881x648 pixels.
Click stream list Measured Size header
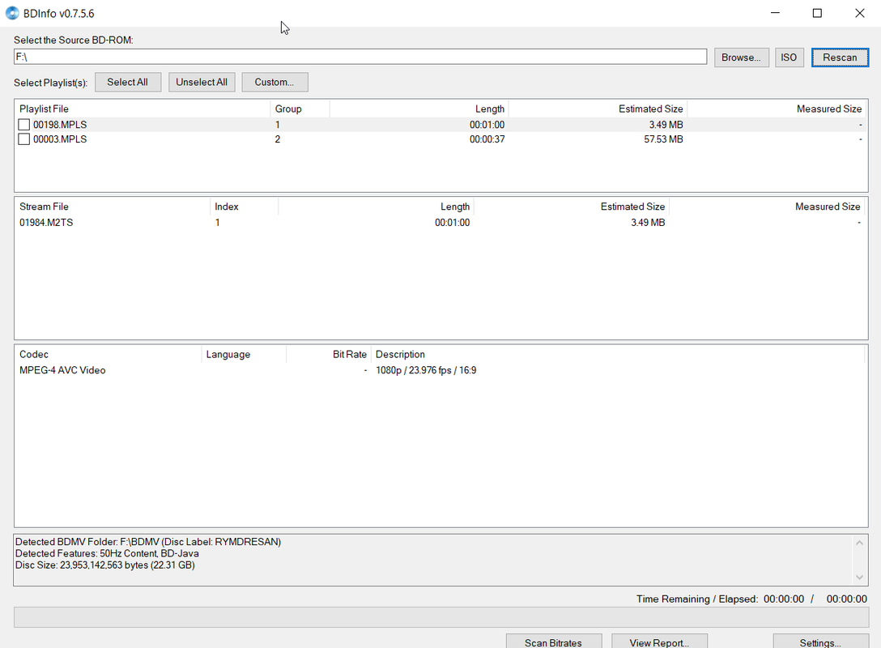(x=767, y=207)
